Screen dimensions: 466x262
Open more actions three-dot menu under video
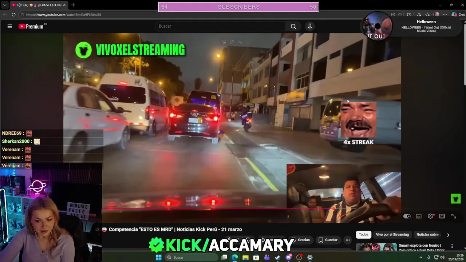click(x=348, y=240)
